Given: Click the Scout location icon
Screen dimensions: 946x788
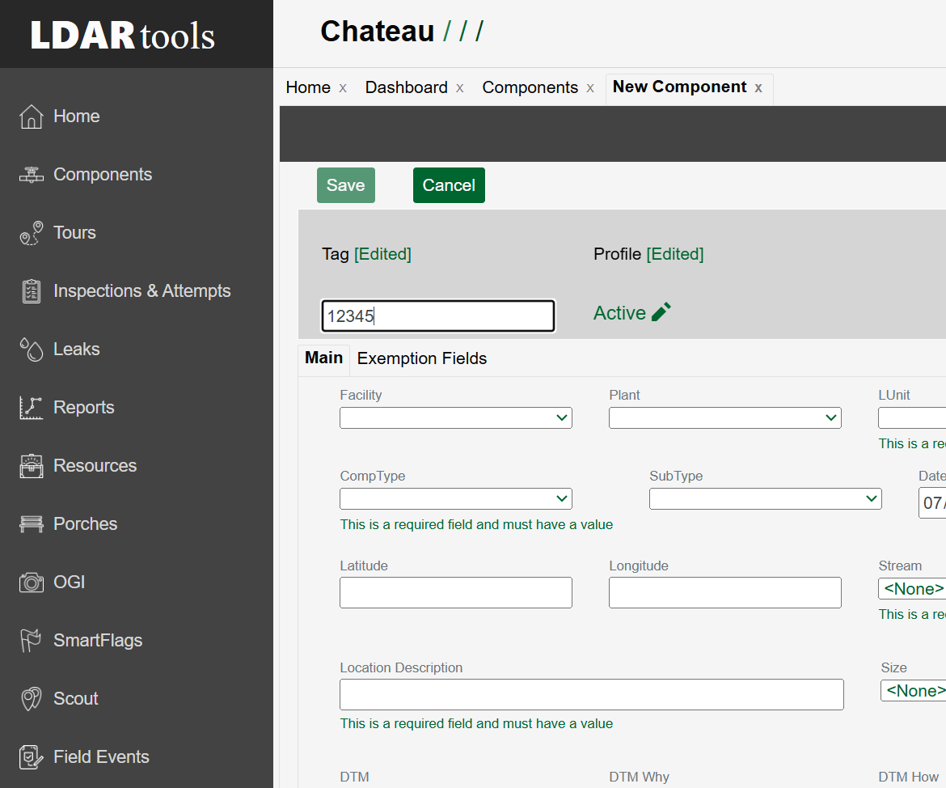Looking at the screenshot, I should pos(31,699).
